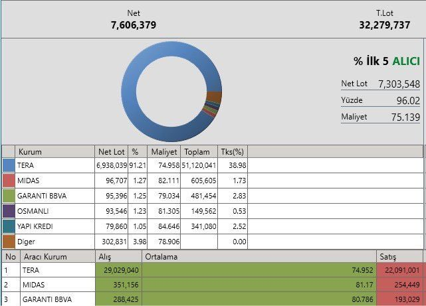Select GARANTI BBVA in the Kurum table
Image resolution: width=426 pixels, height=306 pixels.
click(42, 196)
